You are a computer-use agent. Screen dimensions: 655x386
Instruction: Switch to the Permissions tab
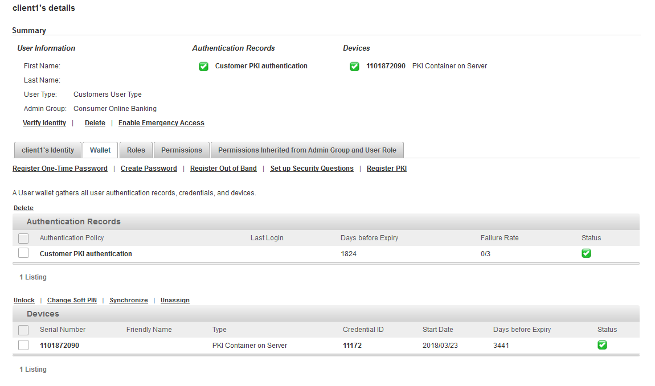[x=181, y=150]
